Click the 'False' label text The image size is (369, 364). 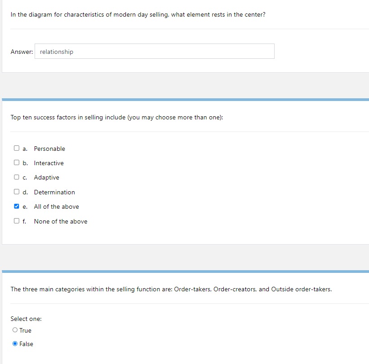(x=26, y=344)
